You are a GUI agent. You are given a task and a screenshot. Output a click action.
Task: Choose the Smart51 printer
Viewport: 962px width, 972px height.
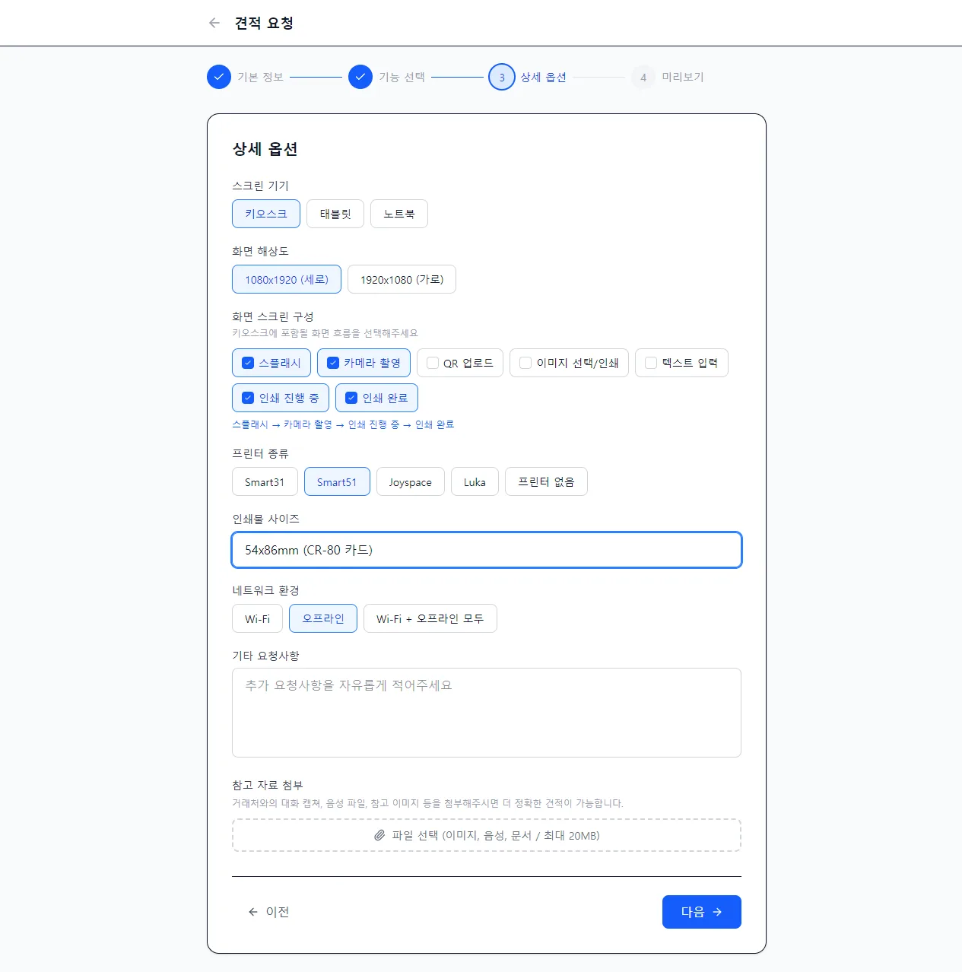[337, 481]
